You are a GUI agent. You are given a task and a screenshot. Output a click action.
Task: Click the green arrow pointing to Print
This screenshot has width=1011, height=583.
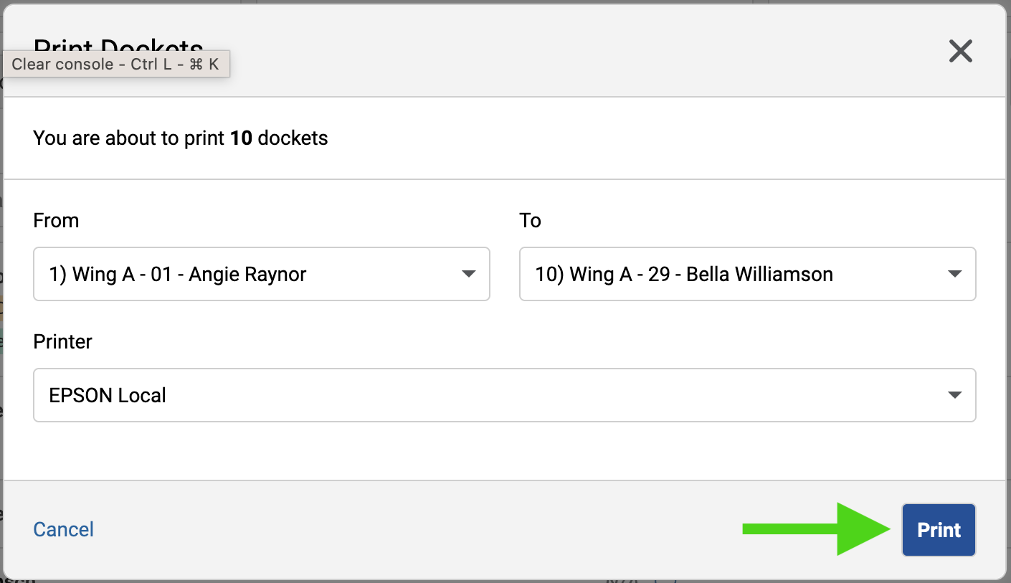[x=817, y=529]
